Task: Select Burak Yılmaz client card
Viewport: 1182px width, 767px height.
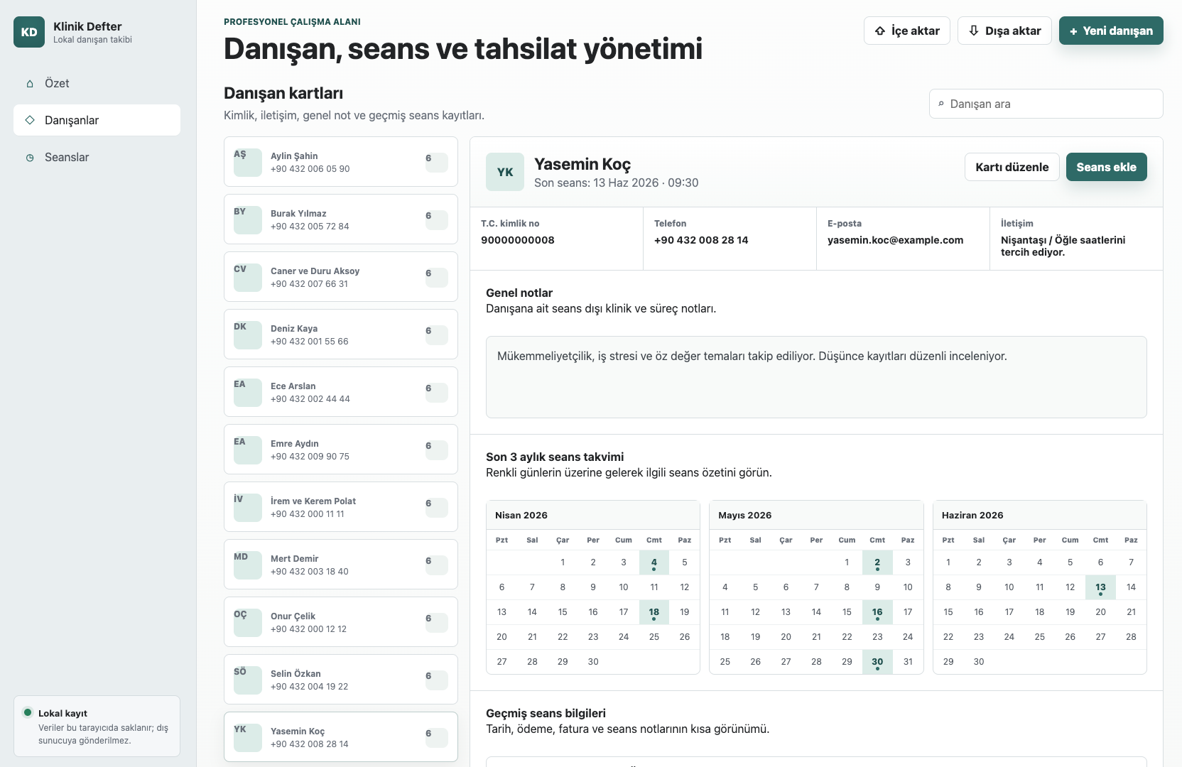Action: (341, 219)
